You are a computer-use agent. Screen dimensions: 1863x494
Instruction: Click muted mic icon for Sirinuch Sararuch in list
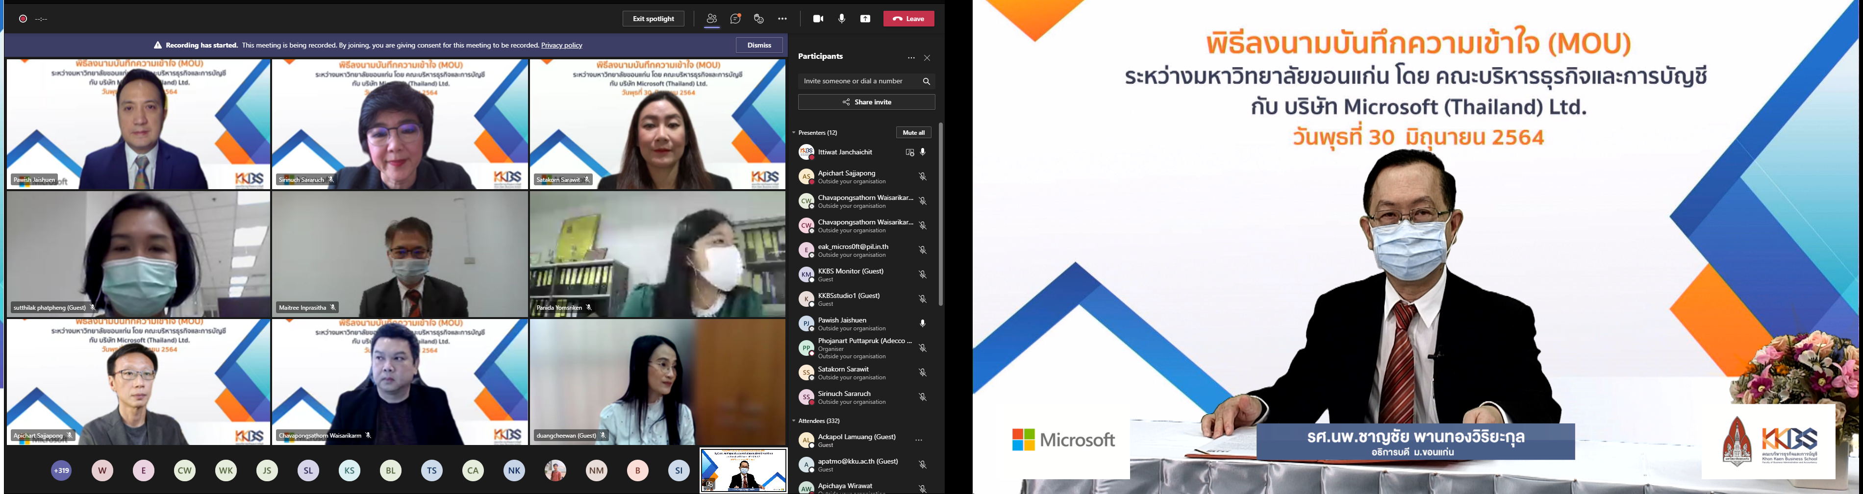click(923, 397)
